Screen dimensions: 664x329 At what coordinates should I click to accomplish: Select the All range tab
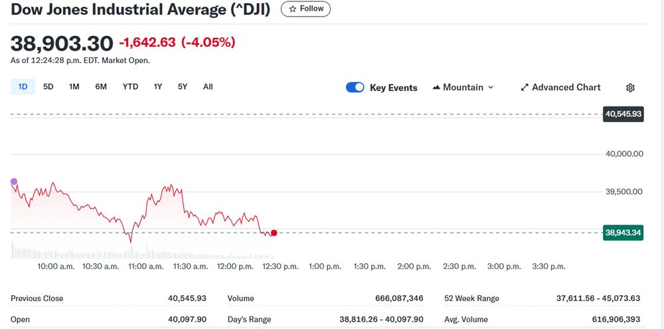[208, 87]
